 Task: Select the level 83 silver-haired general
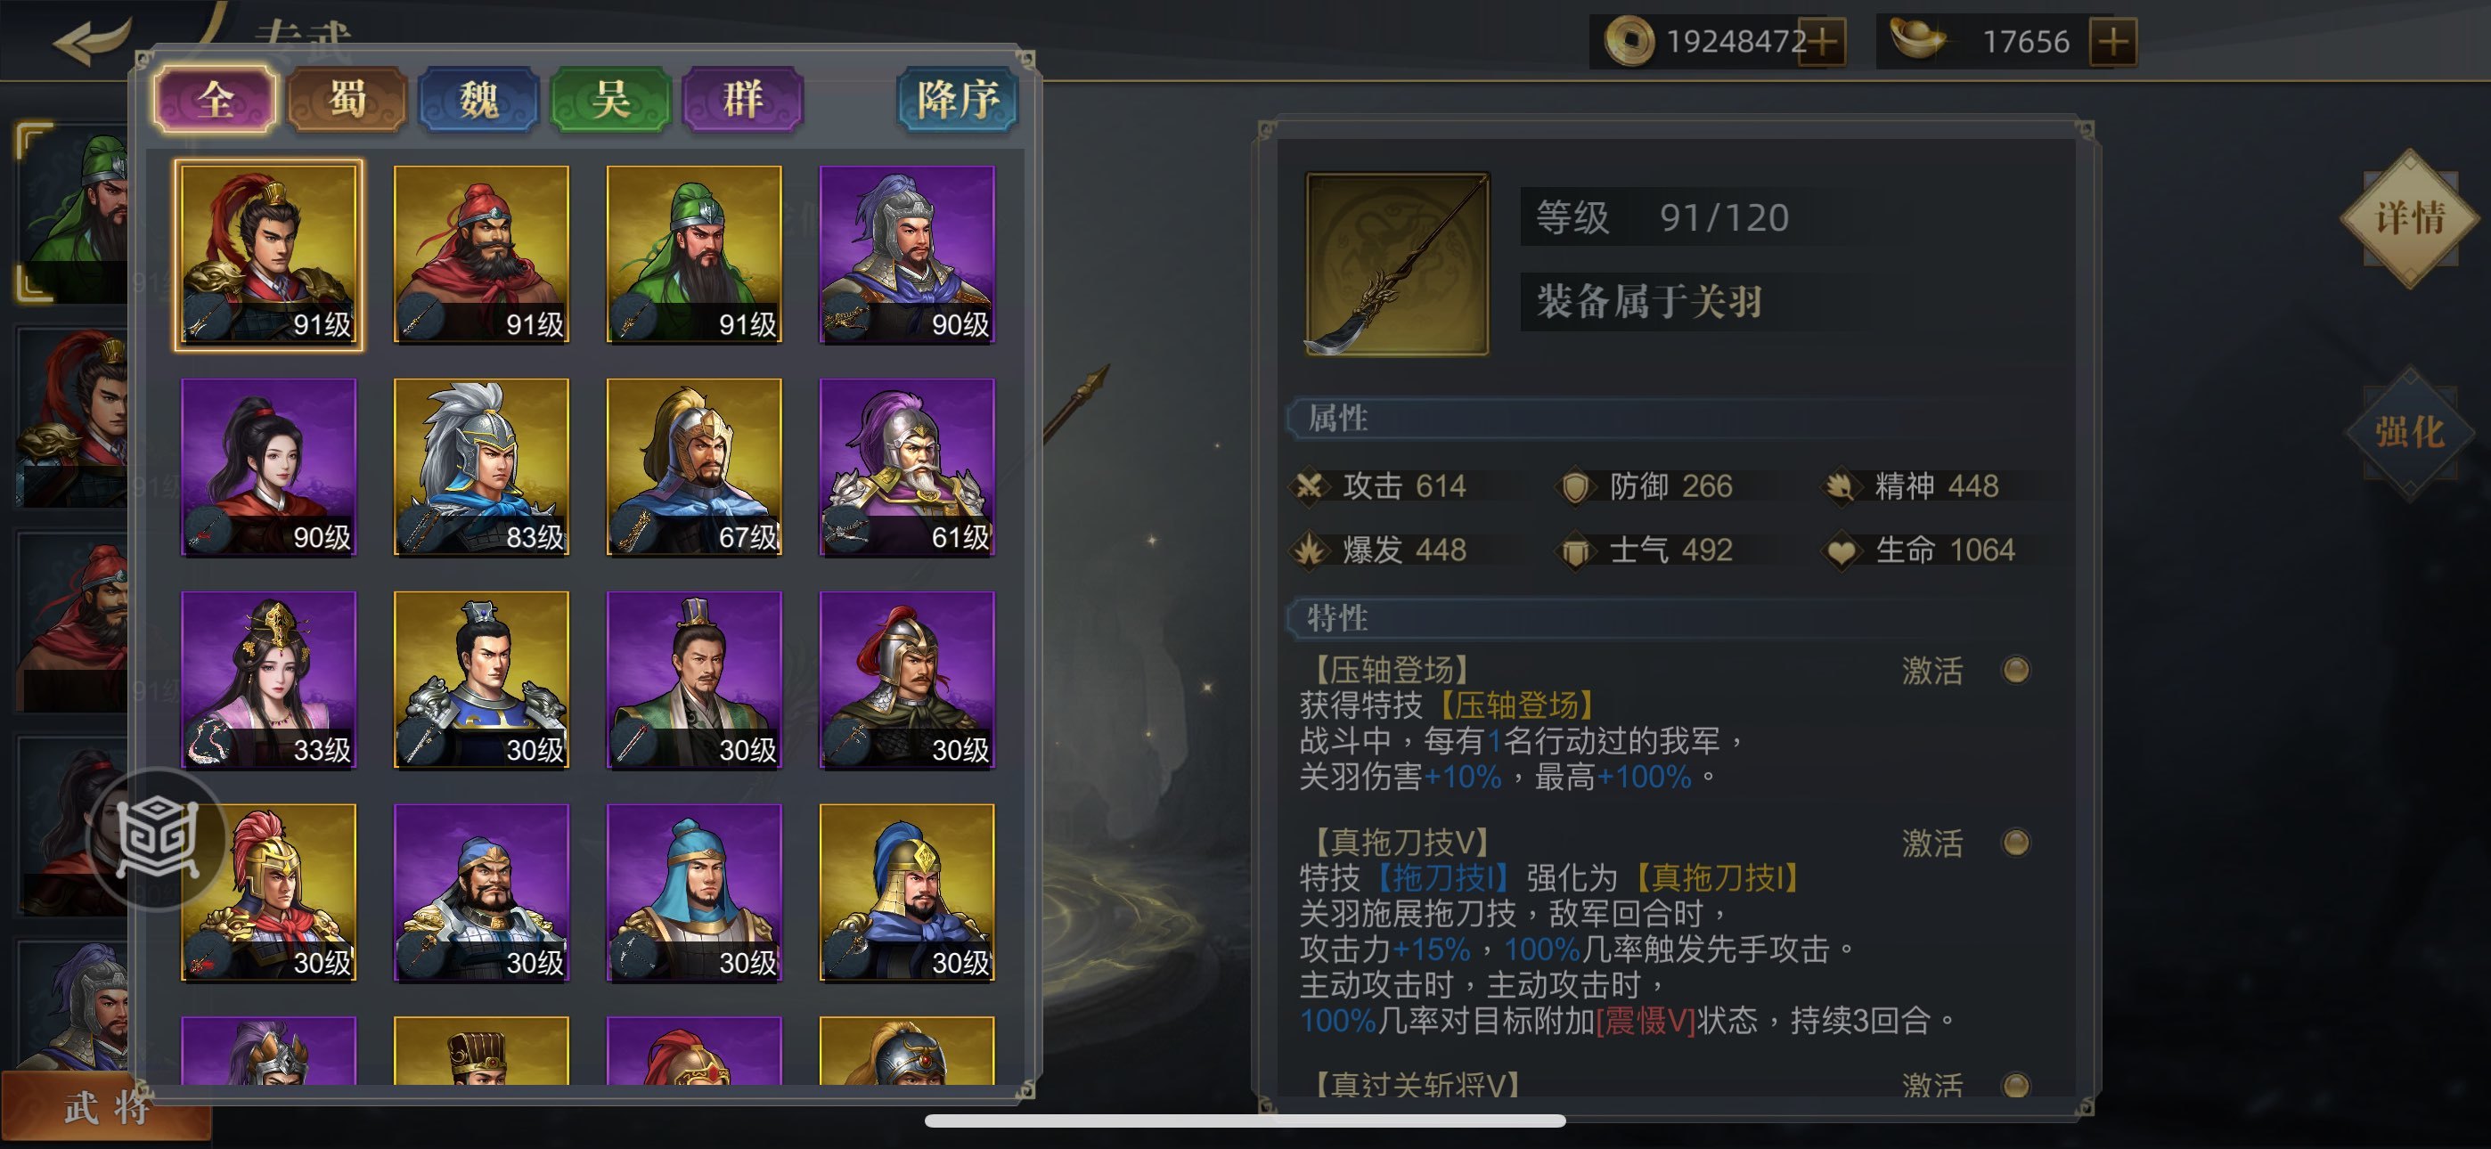tap(480, 467)
